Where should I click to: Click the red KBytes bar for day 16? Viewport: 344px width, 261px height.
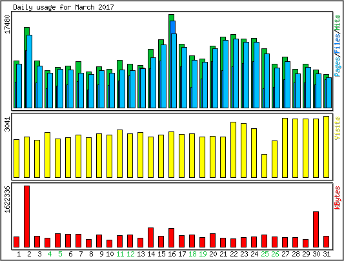[x=171, y=238]
